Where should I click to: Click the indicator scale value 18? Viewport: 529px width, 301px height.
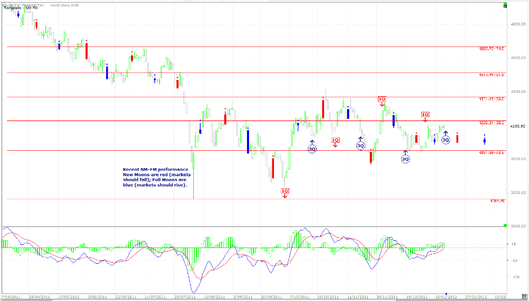pyautogui.click(x=513, y=244)
